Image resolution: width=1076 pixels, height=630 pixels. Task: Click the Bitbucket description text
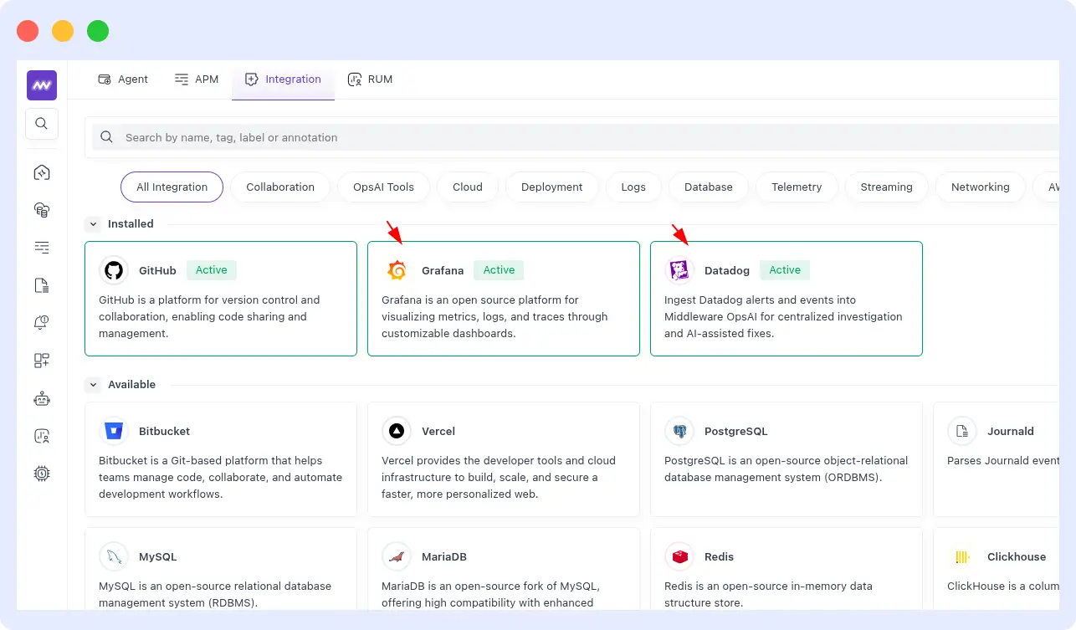tap(220, 477)
